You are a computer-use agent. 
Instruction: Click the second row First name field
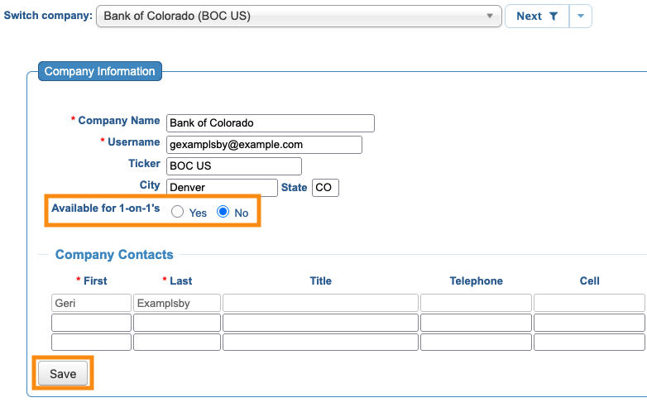pyautogui.click(x=91, y=323)
